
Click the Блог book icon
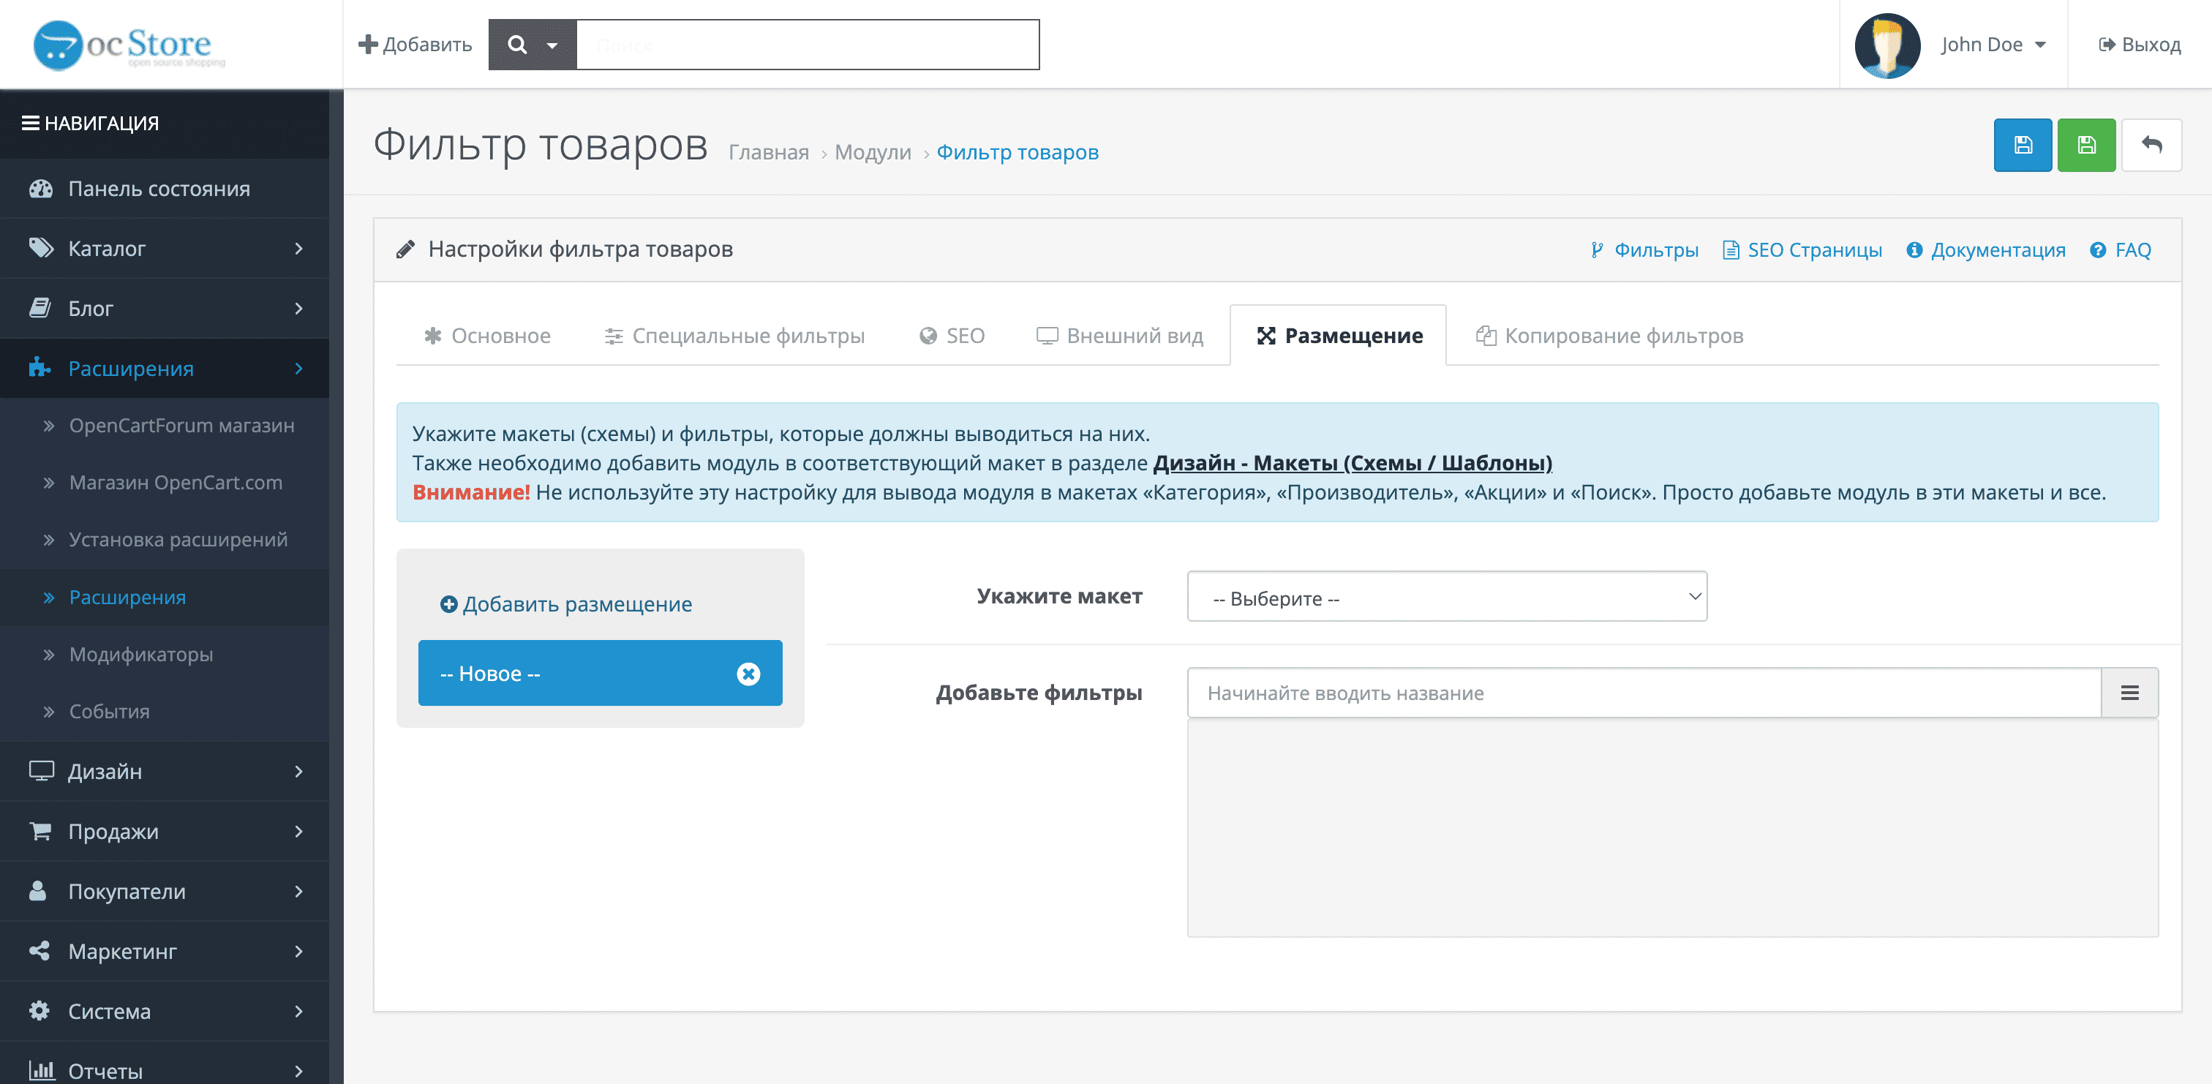click(x=40, y=309)
